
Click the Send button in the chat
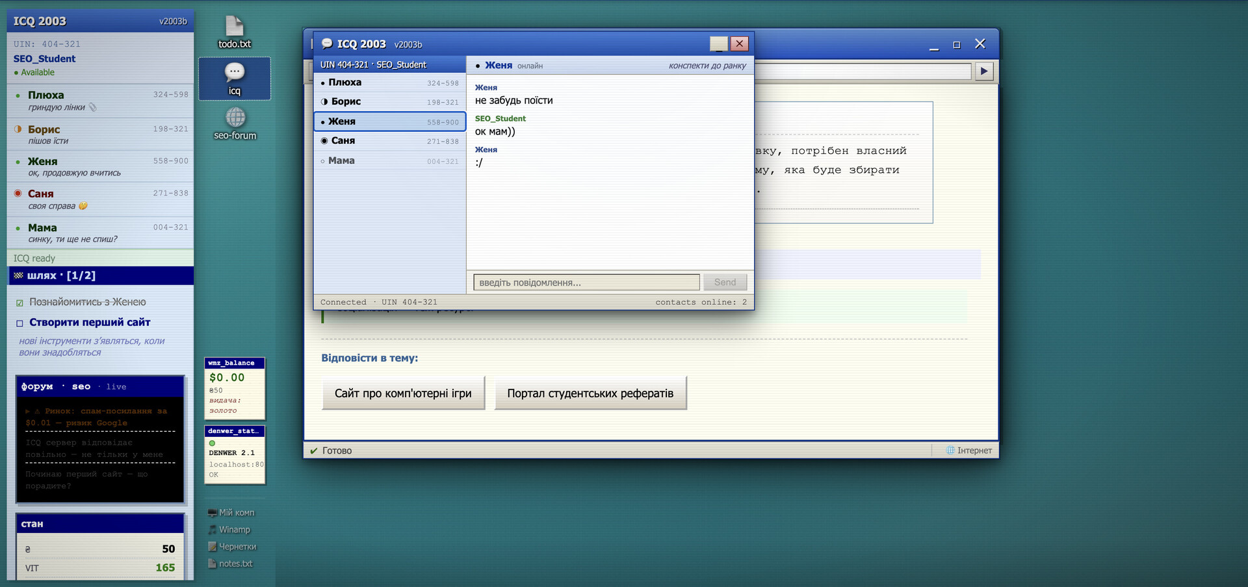pyautogui.click(x=725, y=282)
